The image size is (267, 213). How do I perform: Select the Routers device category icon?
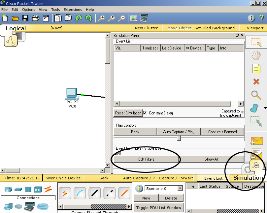point(8,189)
